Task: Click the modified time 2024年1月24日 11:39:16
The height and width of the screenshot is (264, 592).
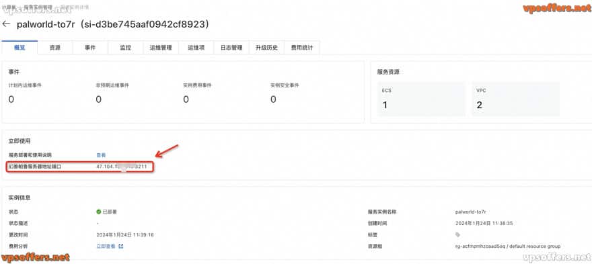Action: [125, 234]
